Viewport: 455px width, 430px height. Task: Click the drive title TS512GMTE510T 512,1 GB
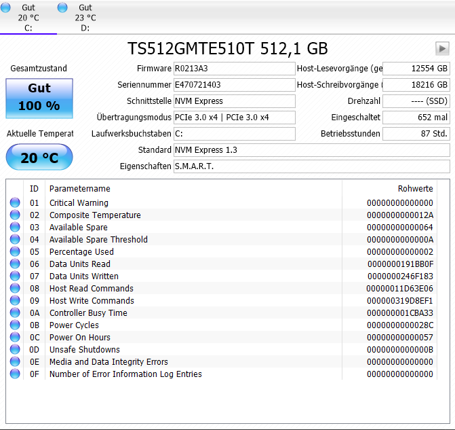[x=228, y=48]
